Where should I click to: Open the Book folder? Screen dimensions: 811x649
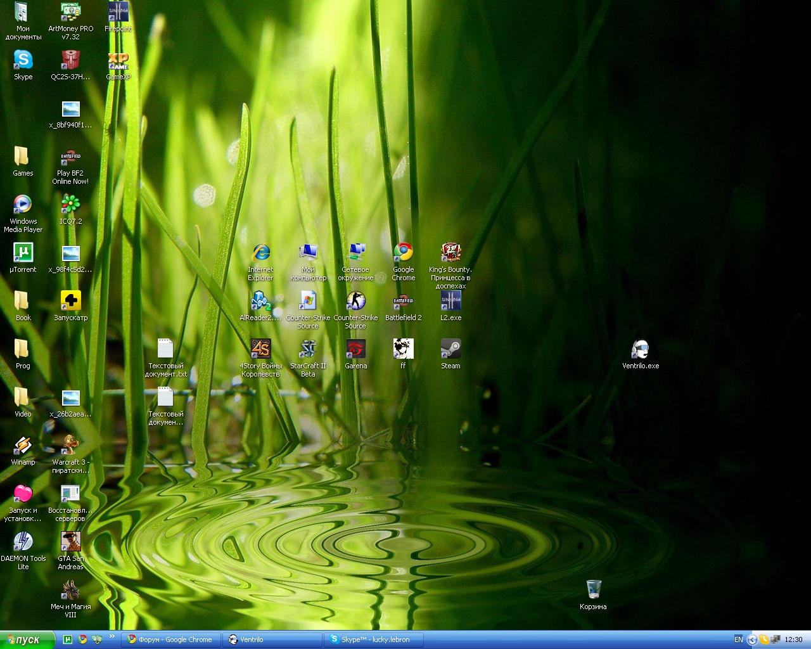(23, 306)
